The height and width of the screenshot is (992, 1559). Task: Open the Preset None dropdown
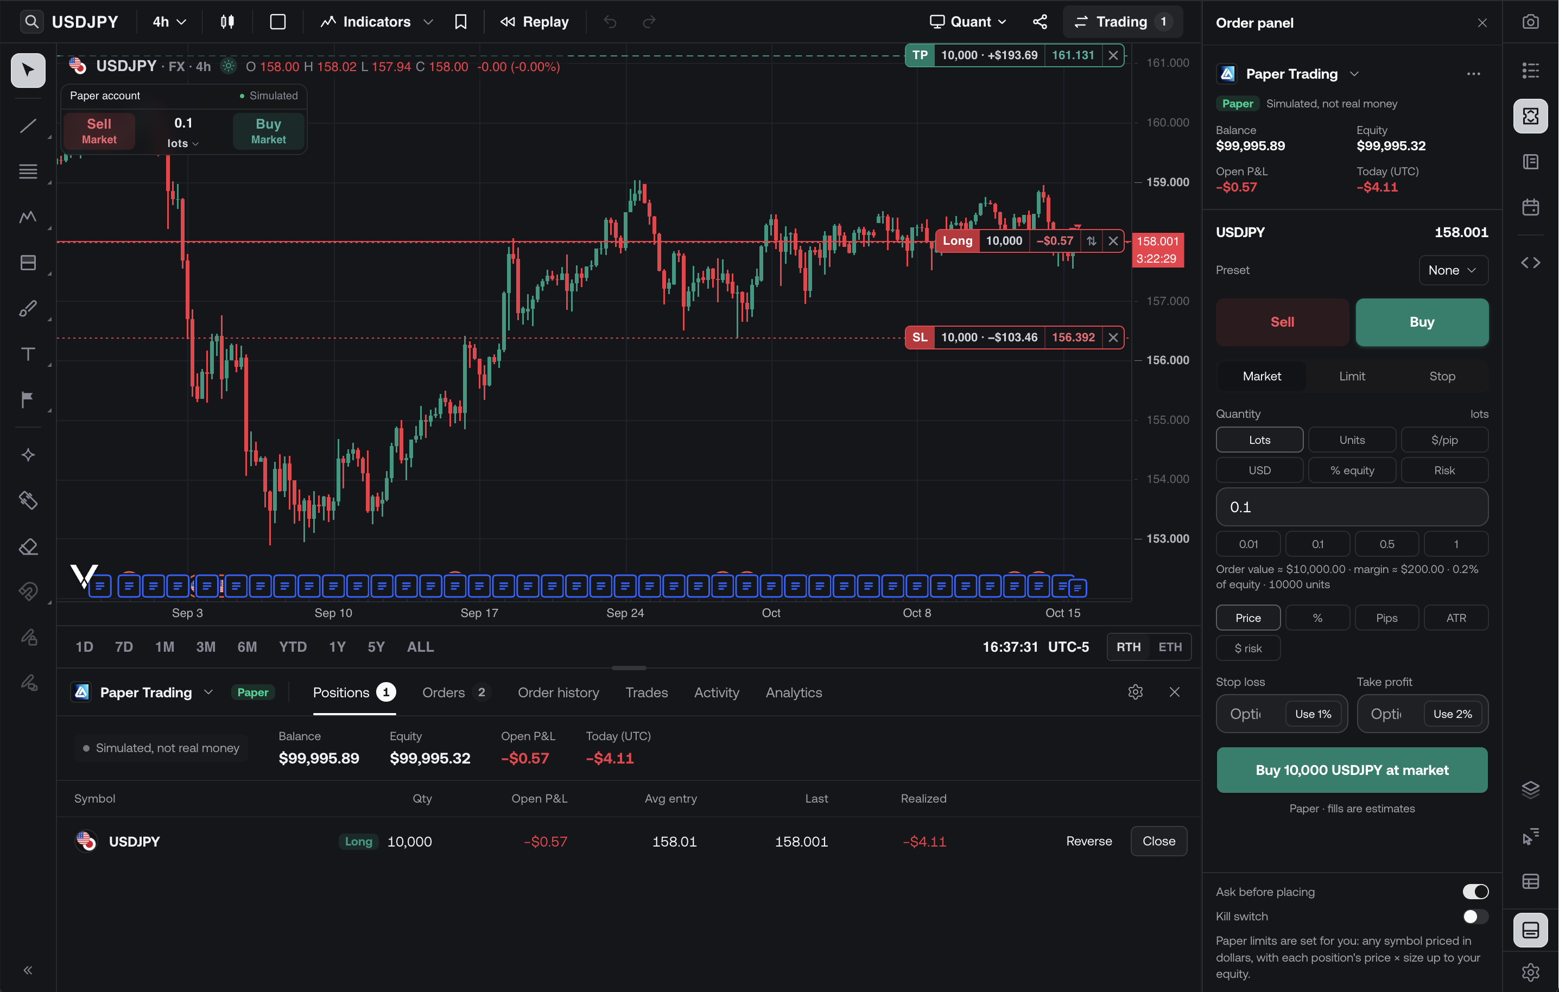coord(1453,270)
